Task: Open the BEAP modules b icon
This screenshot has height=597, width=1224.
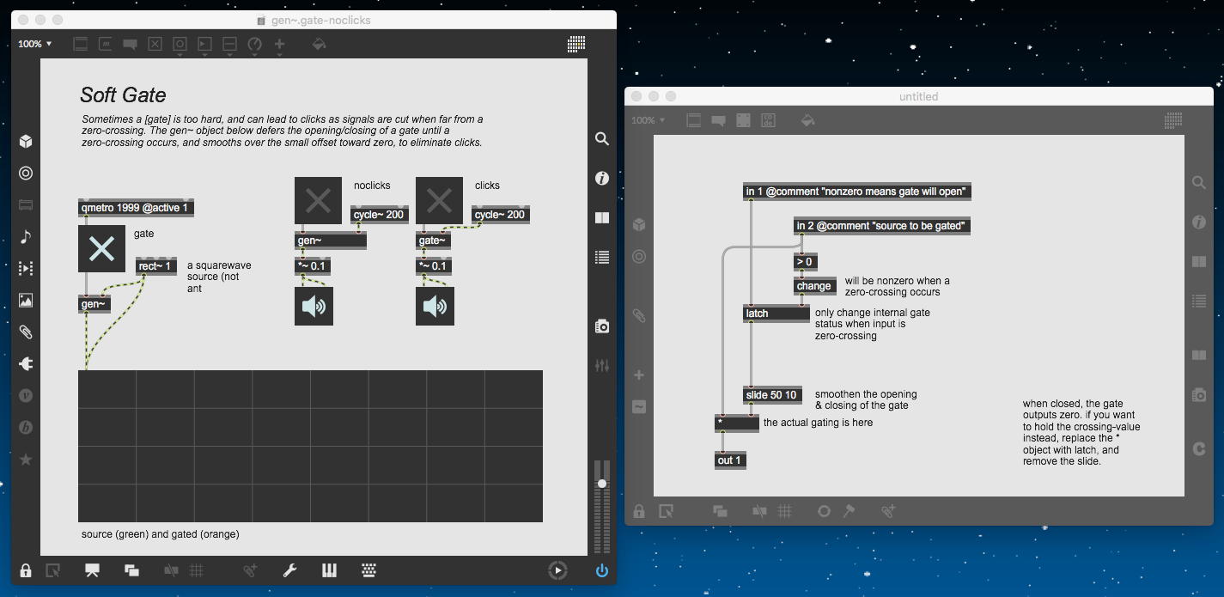Action: click(26, 428)
